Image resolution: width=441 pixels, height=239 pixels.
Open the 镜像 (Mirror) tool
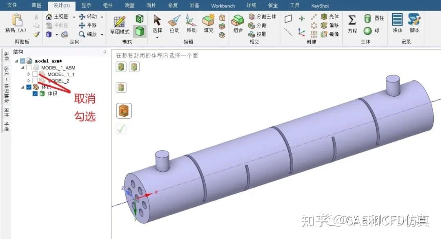pyautogui.click(x=328, y=34)
